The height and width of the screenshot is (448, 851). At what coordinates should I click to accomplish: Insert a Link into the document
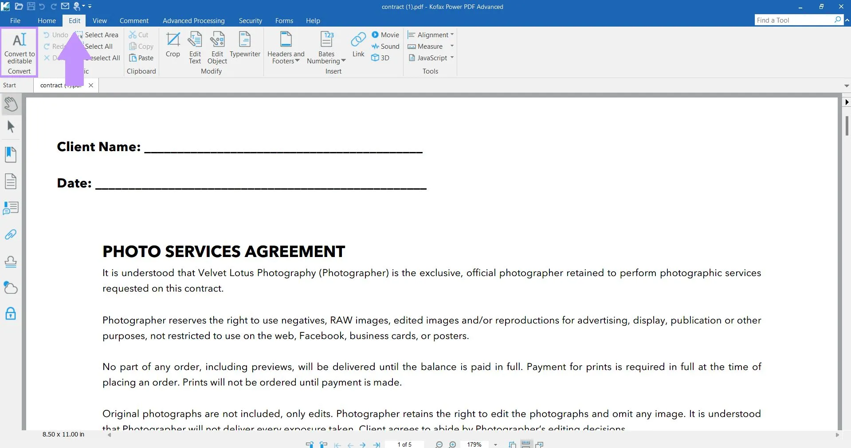coord(358,44)
